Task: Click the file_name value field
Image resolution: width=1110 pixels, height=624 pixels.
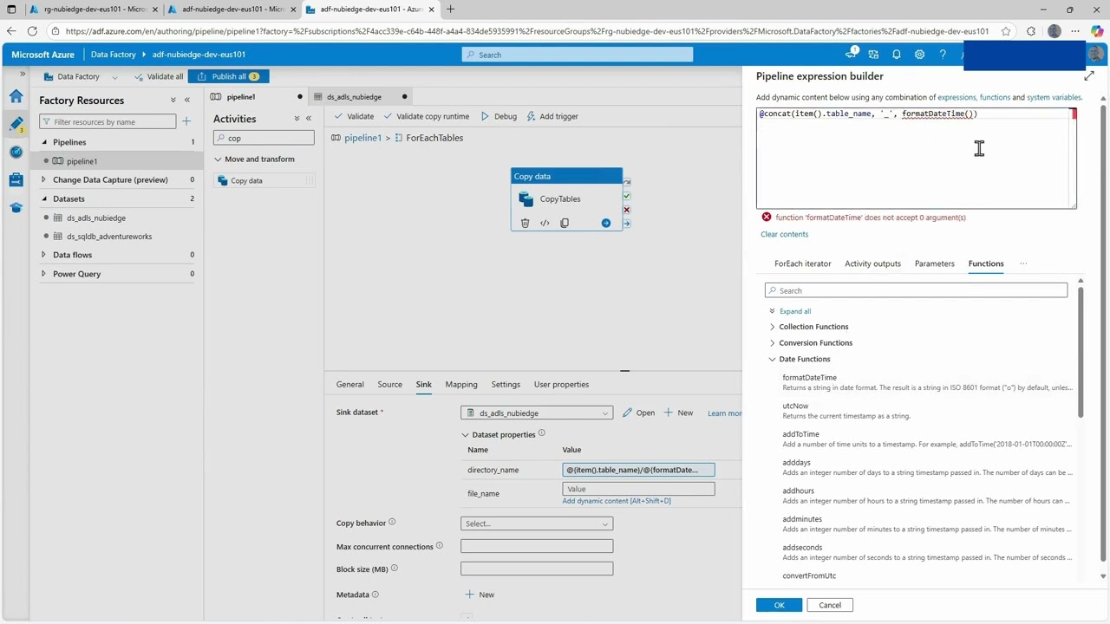Action: point(638,489)
